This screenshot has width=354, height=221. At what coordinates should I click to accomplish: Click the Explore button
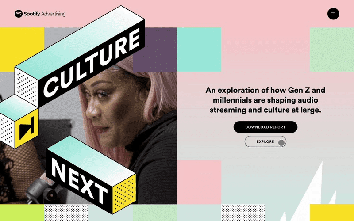tap(265, 141)
